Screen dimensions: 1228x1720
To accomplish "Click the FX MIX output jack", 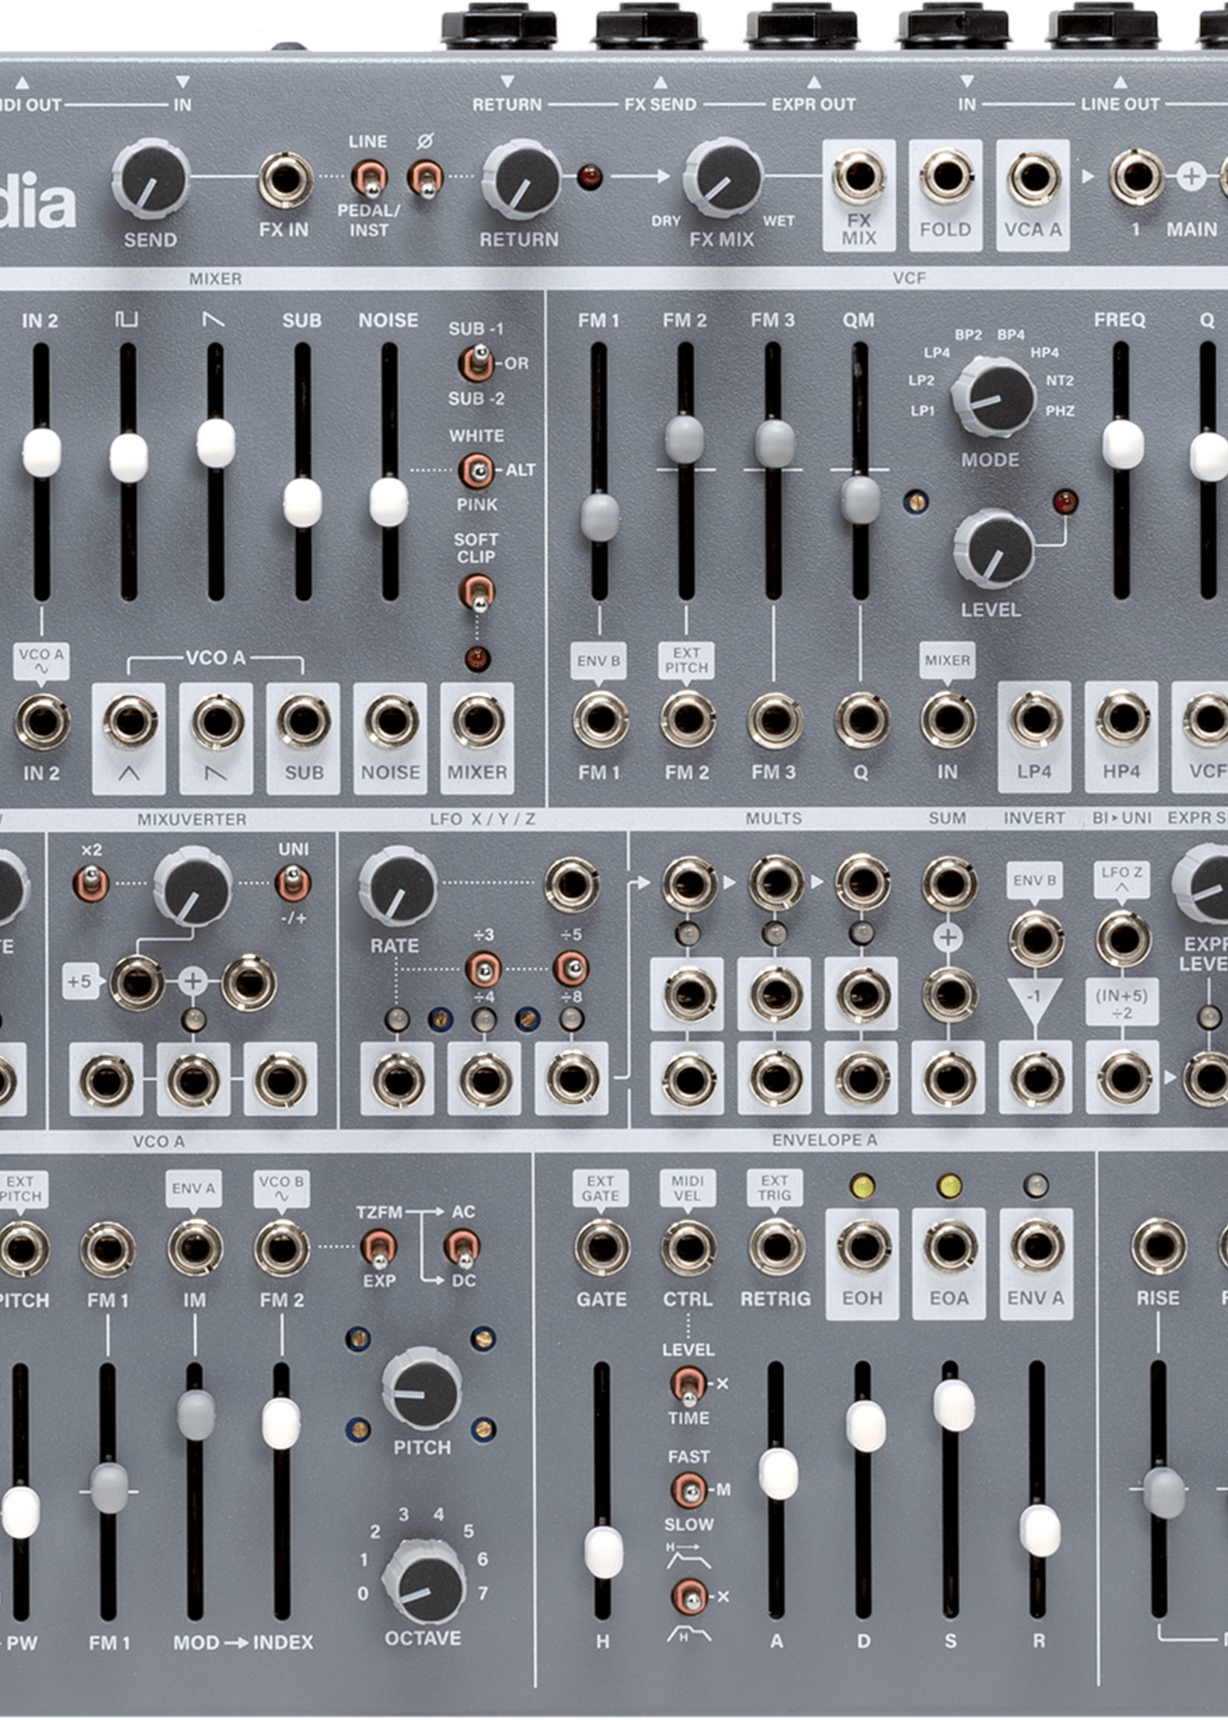I will [x=859, y=177].
